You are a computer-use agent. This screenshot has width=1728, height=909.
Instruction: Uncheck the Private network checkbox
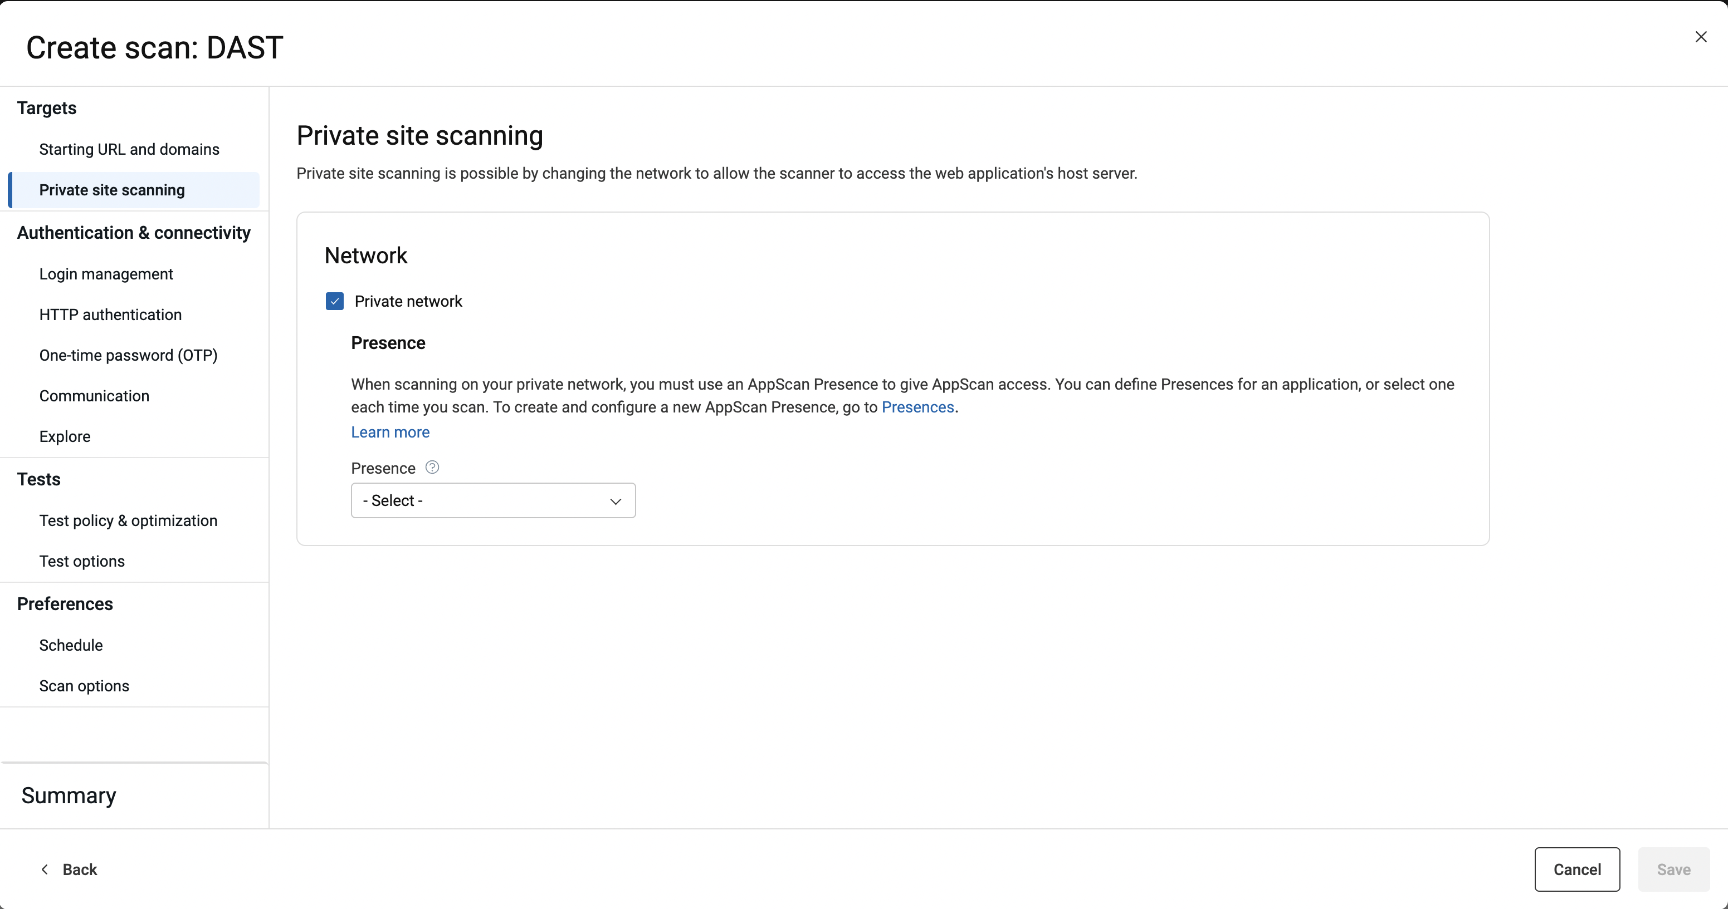(x=334, y=301)
